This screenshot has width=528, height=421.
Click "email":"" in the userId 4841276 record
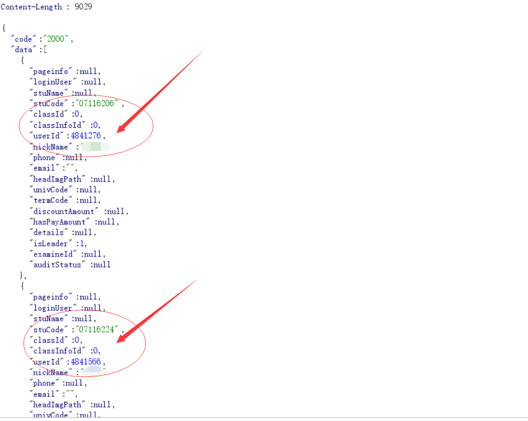(x=53, y=168)
